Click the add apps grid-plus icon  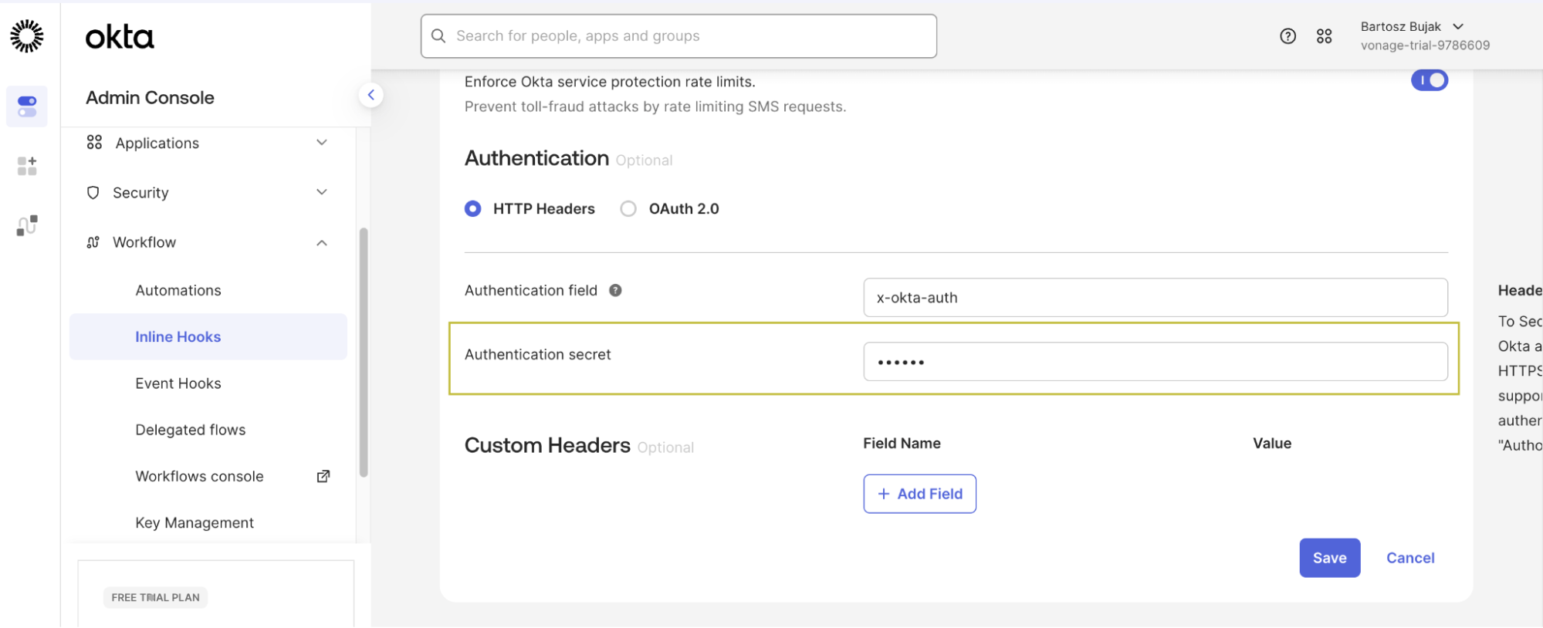click(x=27, y=166)
